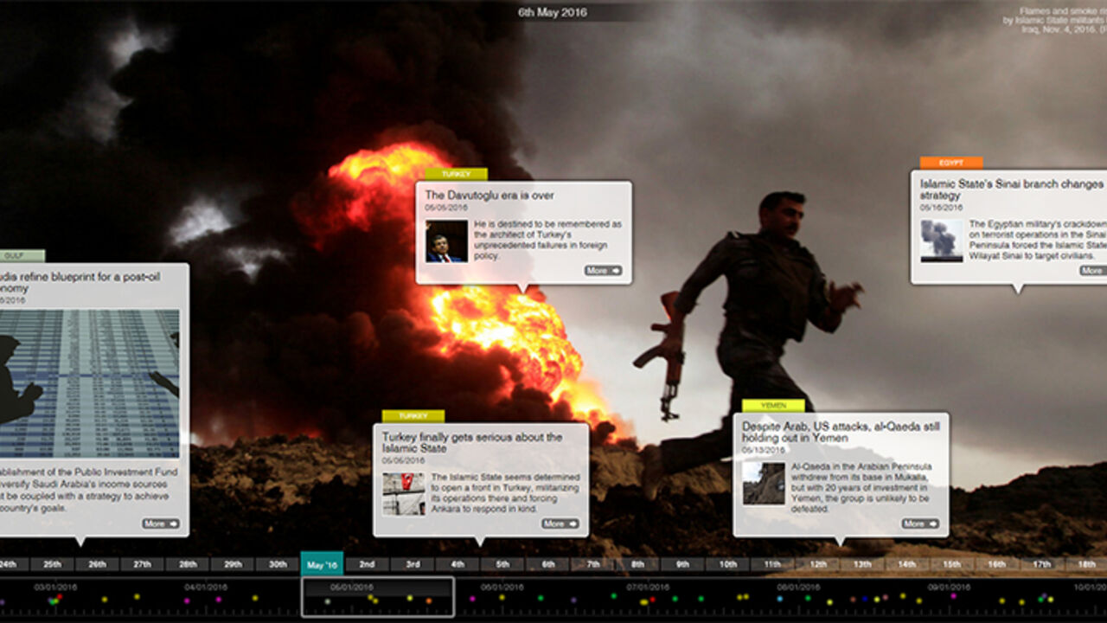Screen dimensions: 1107x623
Task: Click 'Turkey finally gets serious' headline
Action: click(x=472, y=443)
